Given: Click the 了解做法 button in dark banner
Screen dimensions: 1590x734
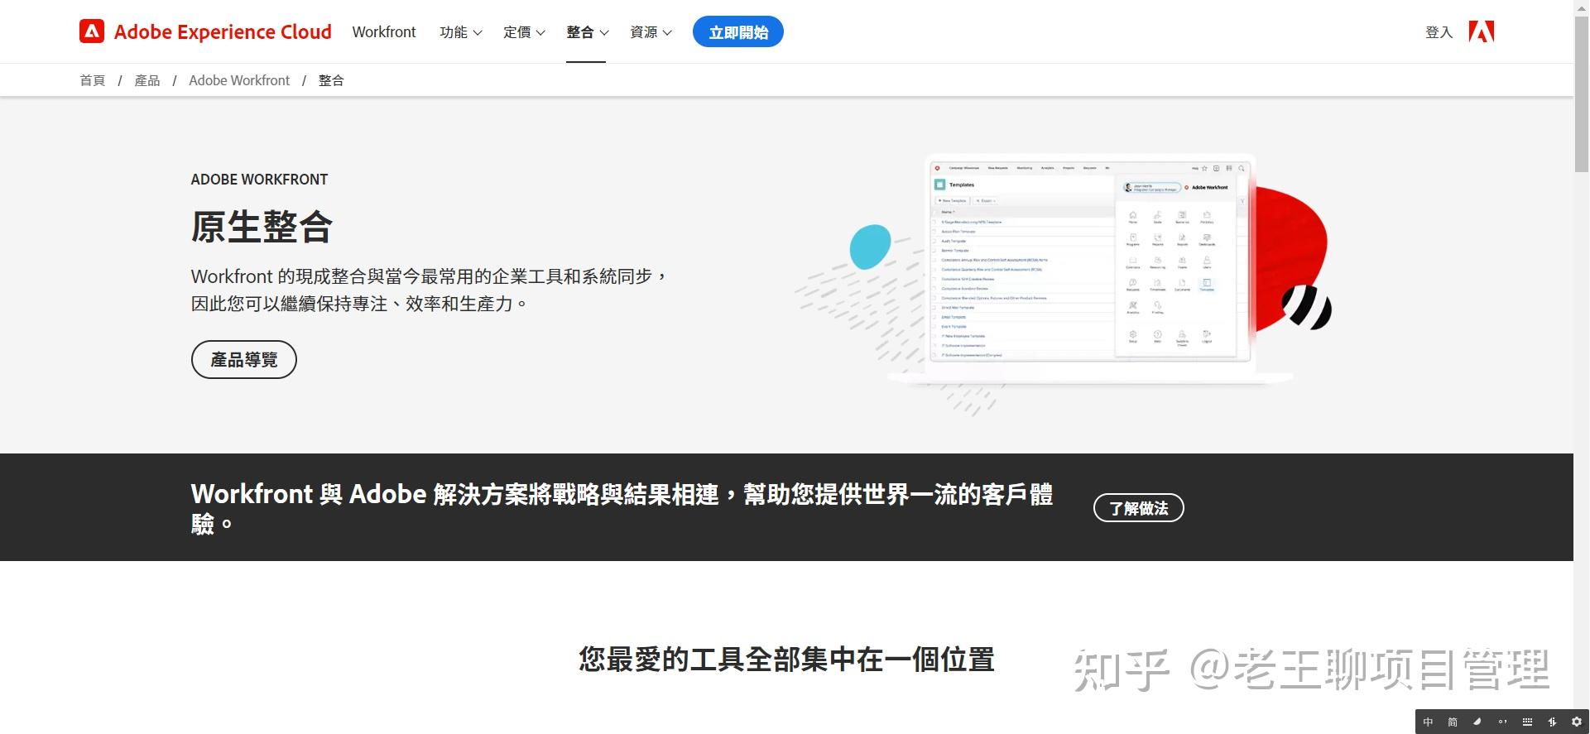Looking at the screenshot, I should pyautogui.click(x=1139, y=508).
